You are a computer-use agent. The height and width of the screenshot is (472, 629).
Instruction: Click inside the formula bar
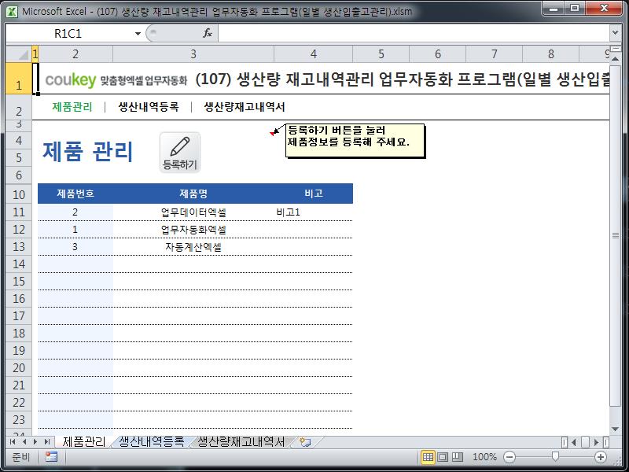point(414,33)
